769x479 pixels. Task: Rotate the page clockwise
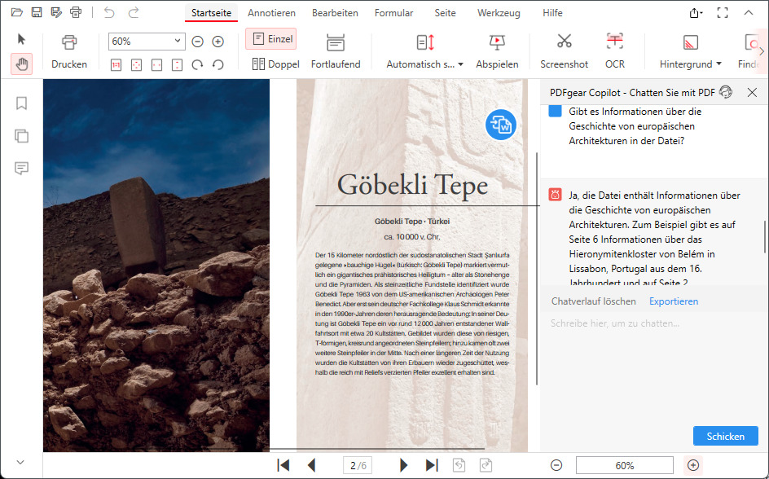click(197, 64)
